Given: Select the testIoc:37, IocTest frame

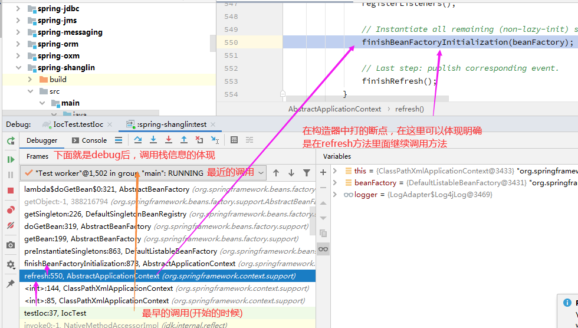Looking at the screenshot, I should point(168,313).
